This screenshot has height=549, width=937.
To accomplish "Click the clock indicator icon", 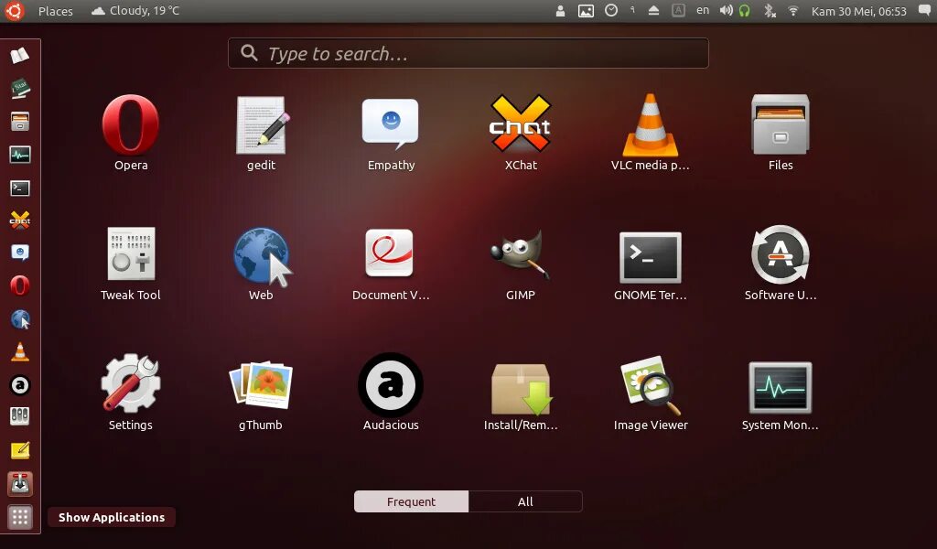I will (610, 10).
